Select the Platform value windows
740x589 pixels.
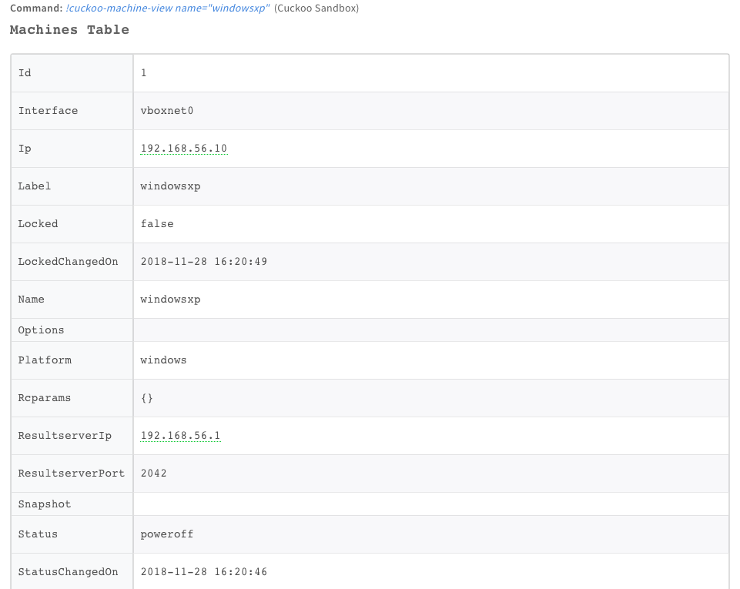point(163,360)
